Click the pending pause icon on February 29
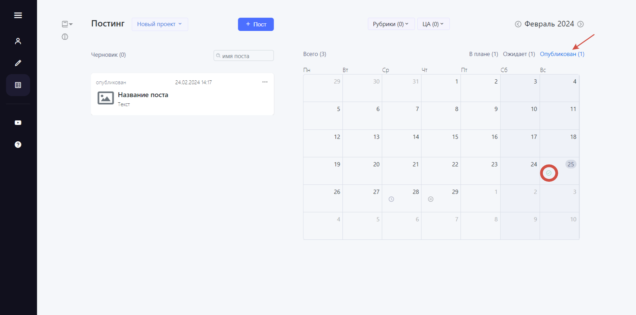 coord(431,199)
